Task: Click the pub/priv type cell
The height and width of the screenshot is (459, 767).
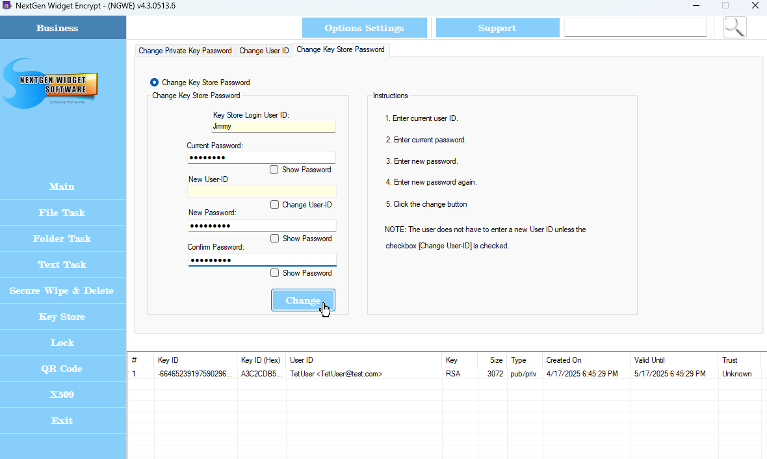Action: coord(525,374)
